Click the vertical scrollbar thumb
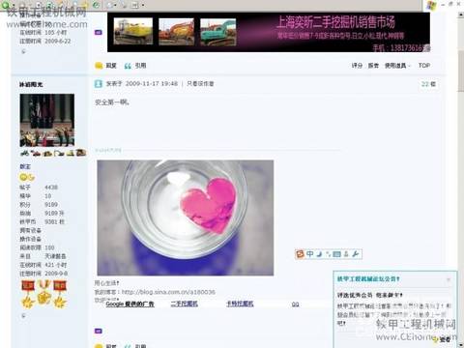 tap(461, 71)
